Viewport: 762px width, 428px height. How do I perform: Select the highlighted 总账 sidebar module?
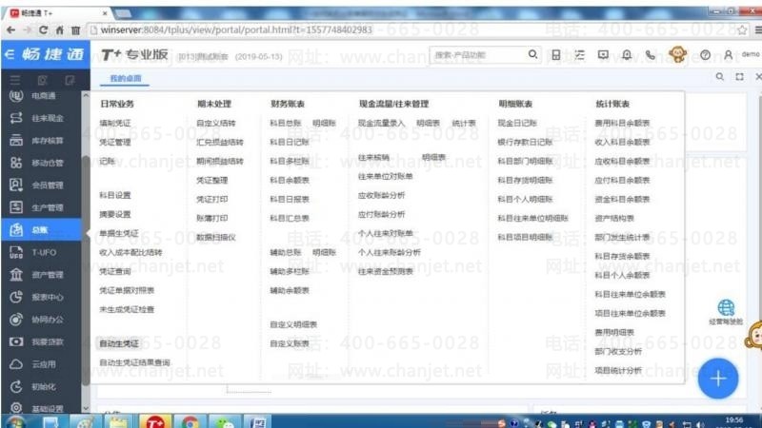[41, 229]
